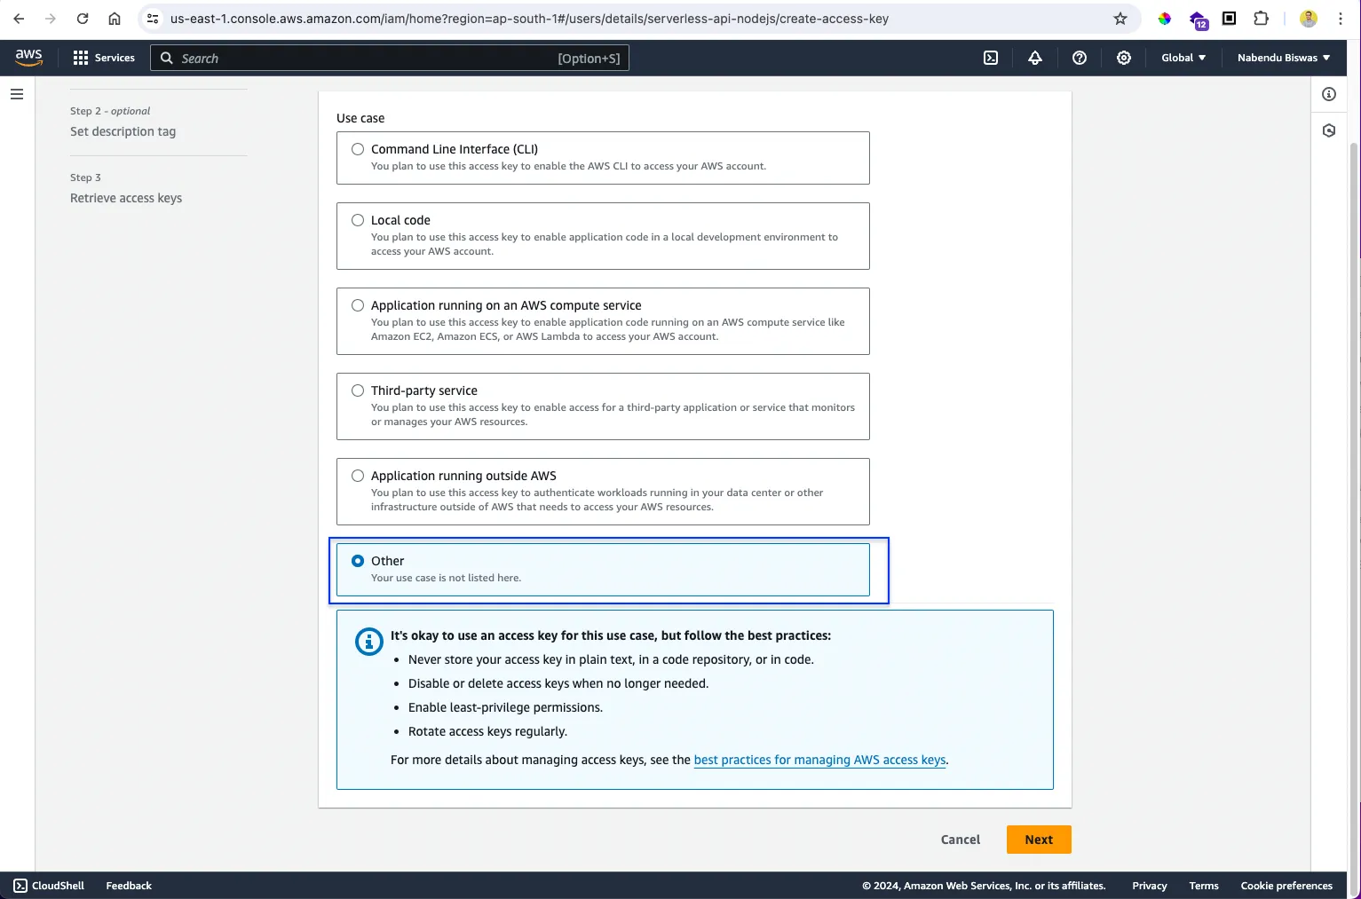View site information icon in address bar
The height and width of the screenshot is (899, 1361).
pos(153,19)
